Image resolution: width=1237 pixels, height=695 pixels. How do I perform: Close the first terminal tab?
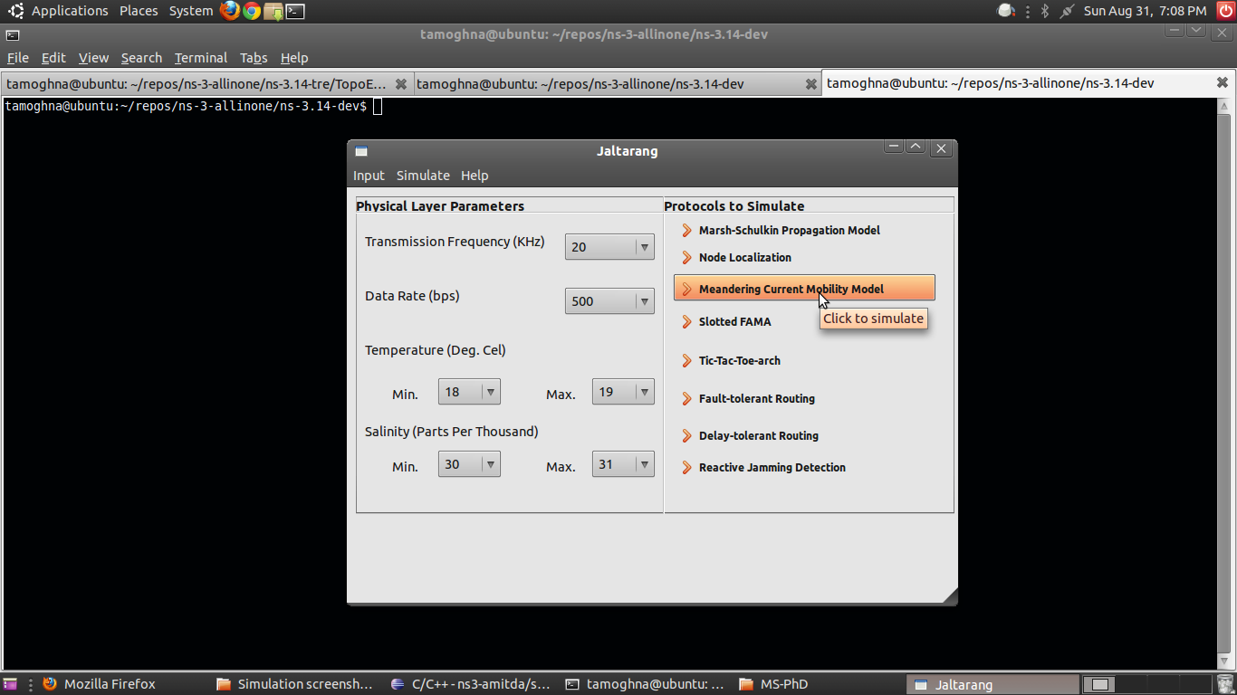[x=401, y=83]
